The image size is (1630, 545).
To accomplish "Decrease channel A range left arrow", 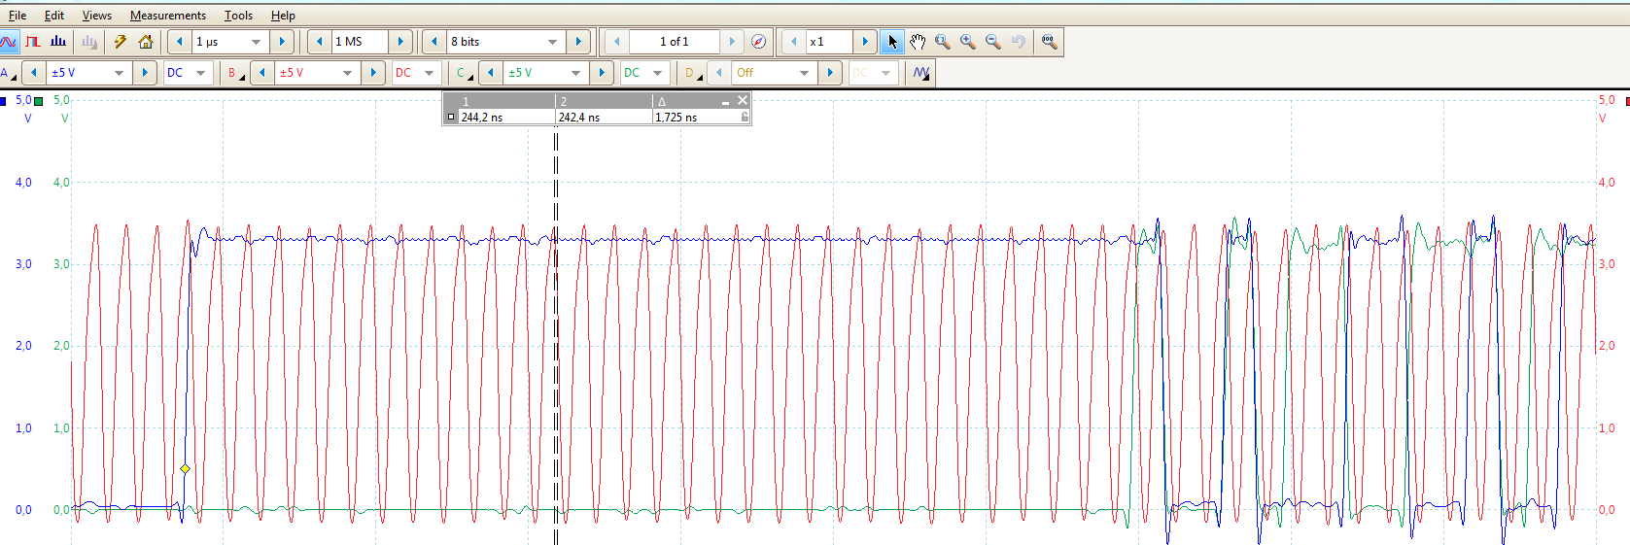I will pos(34,73).
